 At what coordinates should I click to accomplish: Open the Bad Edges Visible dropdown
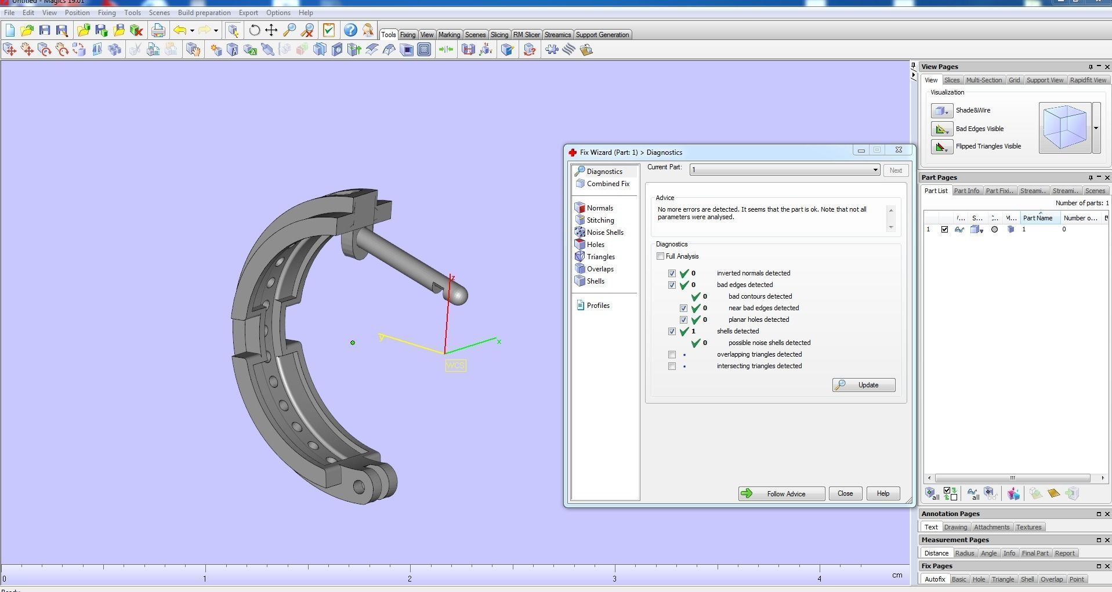(x=942, y=129)
